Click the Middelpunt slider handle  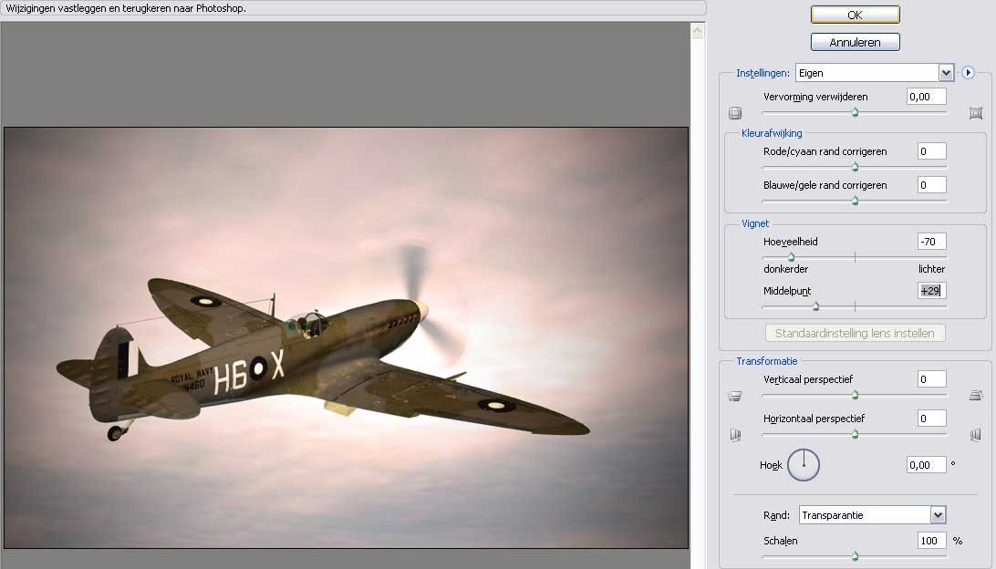816,306
